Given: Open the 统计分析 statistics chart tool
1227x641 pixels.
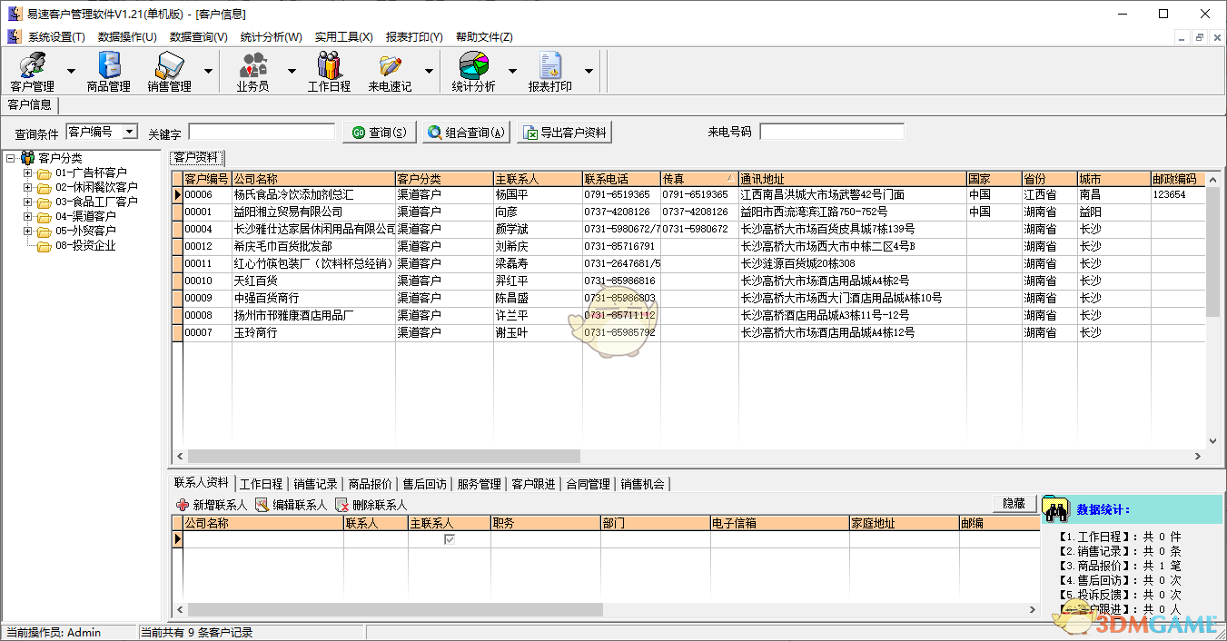Looking at the screenshot, I should pos(472,70).
